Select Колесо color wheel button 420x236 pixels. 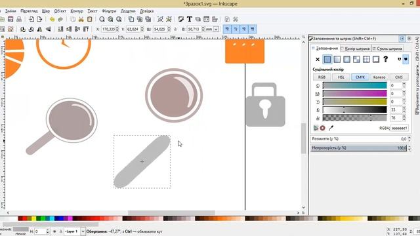tap(379, 77)
